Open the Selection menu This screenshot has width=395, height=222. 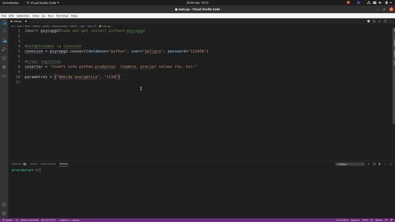(23, 16)
